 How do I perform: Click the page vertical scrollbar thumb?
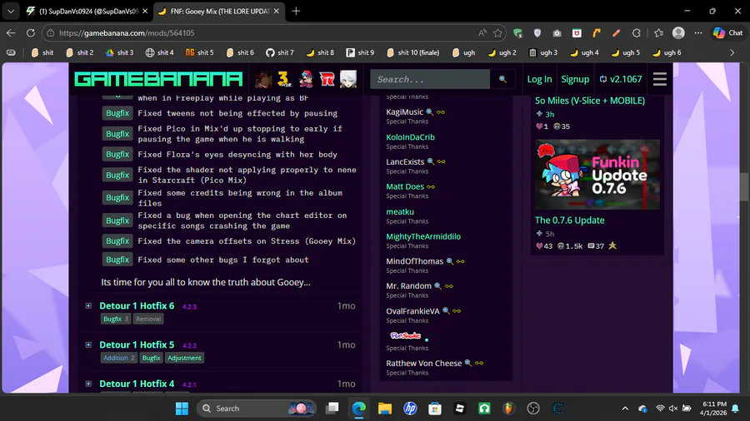pyautogui.click(x=744, y=186)
